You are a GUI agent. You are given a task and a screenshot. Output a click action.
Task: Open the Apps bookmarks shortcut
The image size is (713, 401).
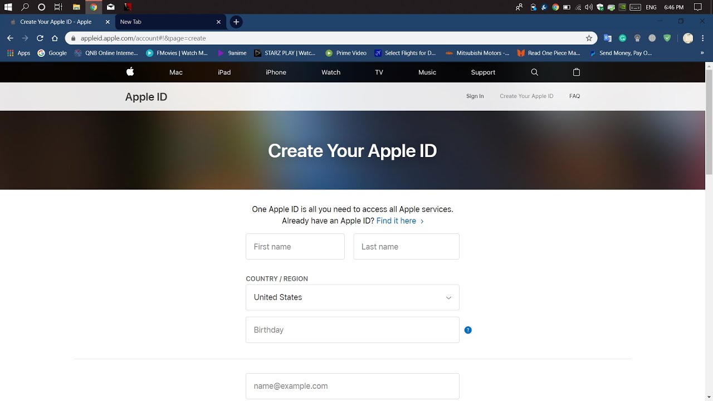(18, 53)
